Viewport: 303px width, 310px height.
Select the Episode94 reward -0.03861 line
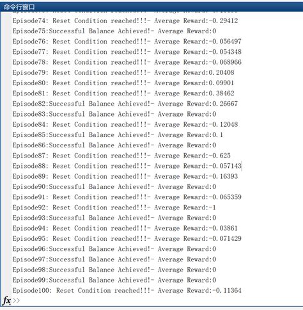tap(125, 228)
